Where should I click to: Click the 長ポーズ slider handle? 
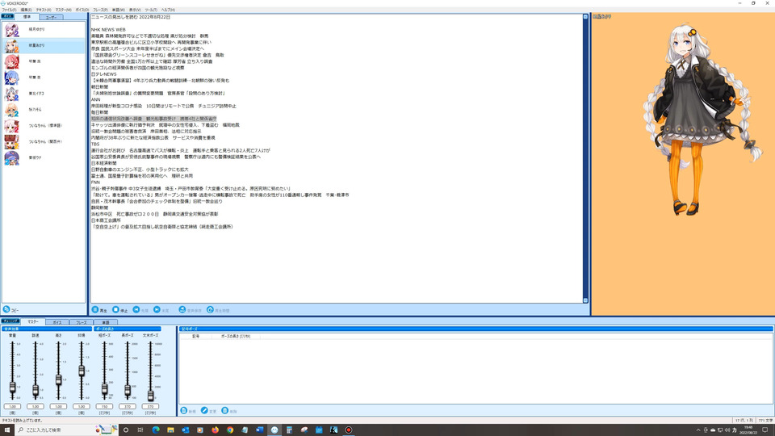pos(128,391)
